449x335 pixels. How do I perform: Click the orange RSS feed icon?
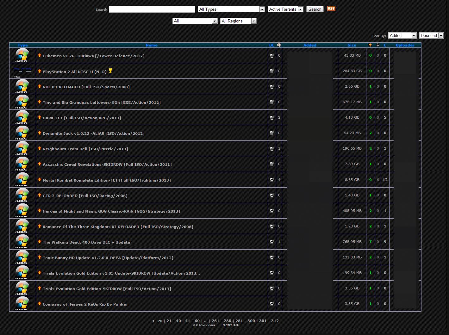click(331, 9)
